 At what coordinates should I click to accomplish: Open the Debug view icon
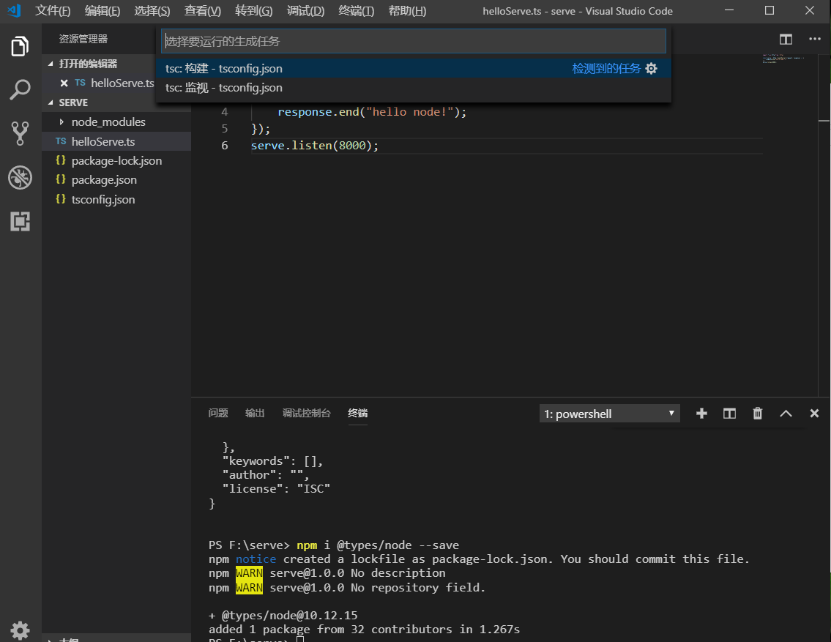21,177
